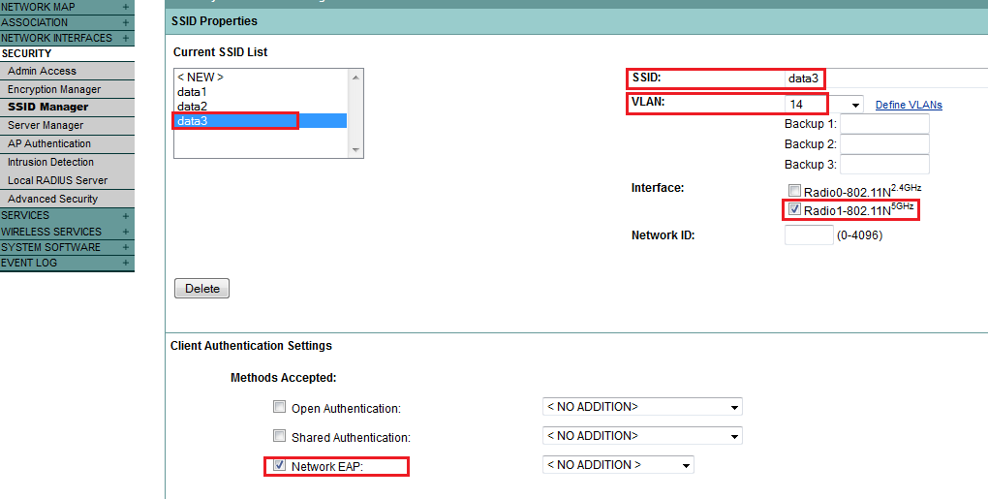Screen dimensions: 988x499
Task: Uncheck Radio1-802.11N 5GHz interface checkbox
Action: point(794,209)
